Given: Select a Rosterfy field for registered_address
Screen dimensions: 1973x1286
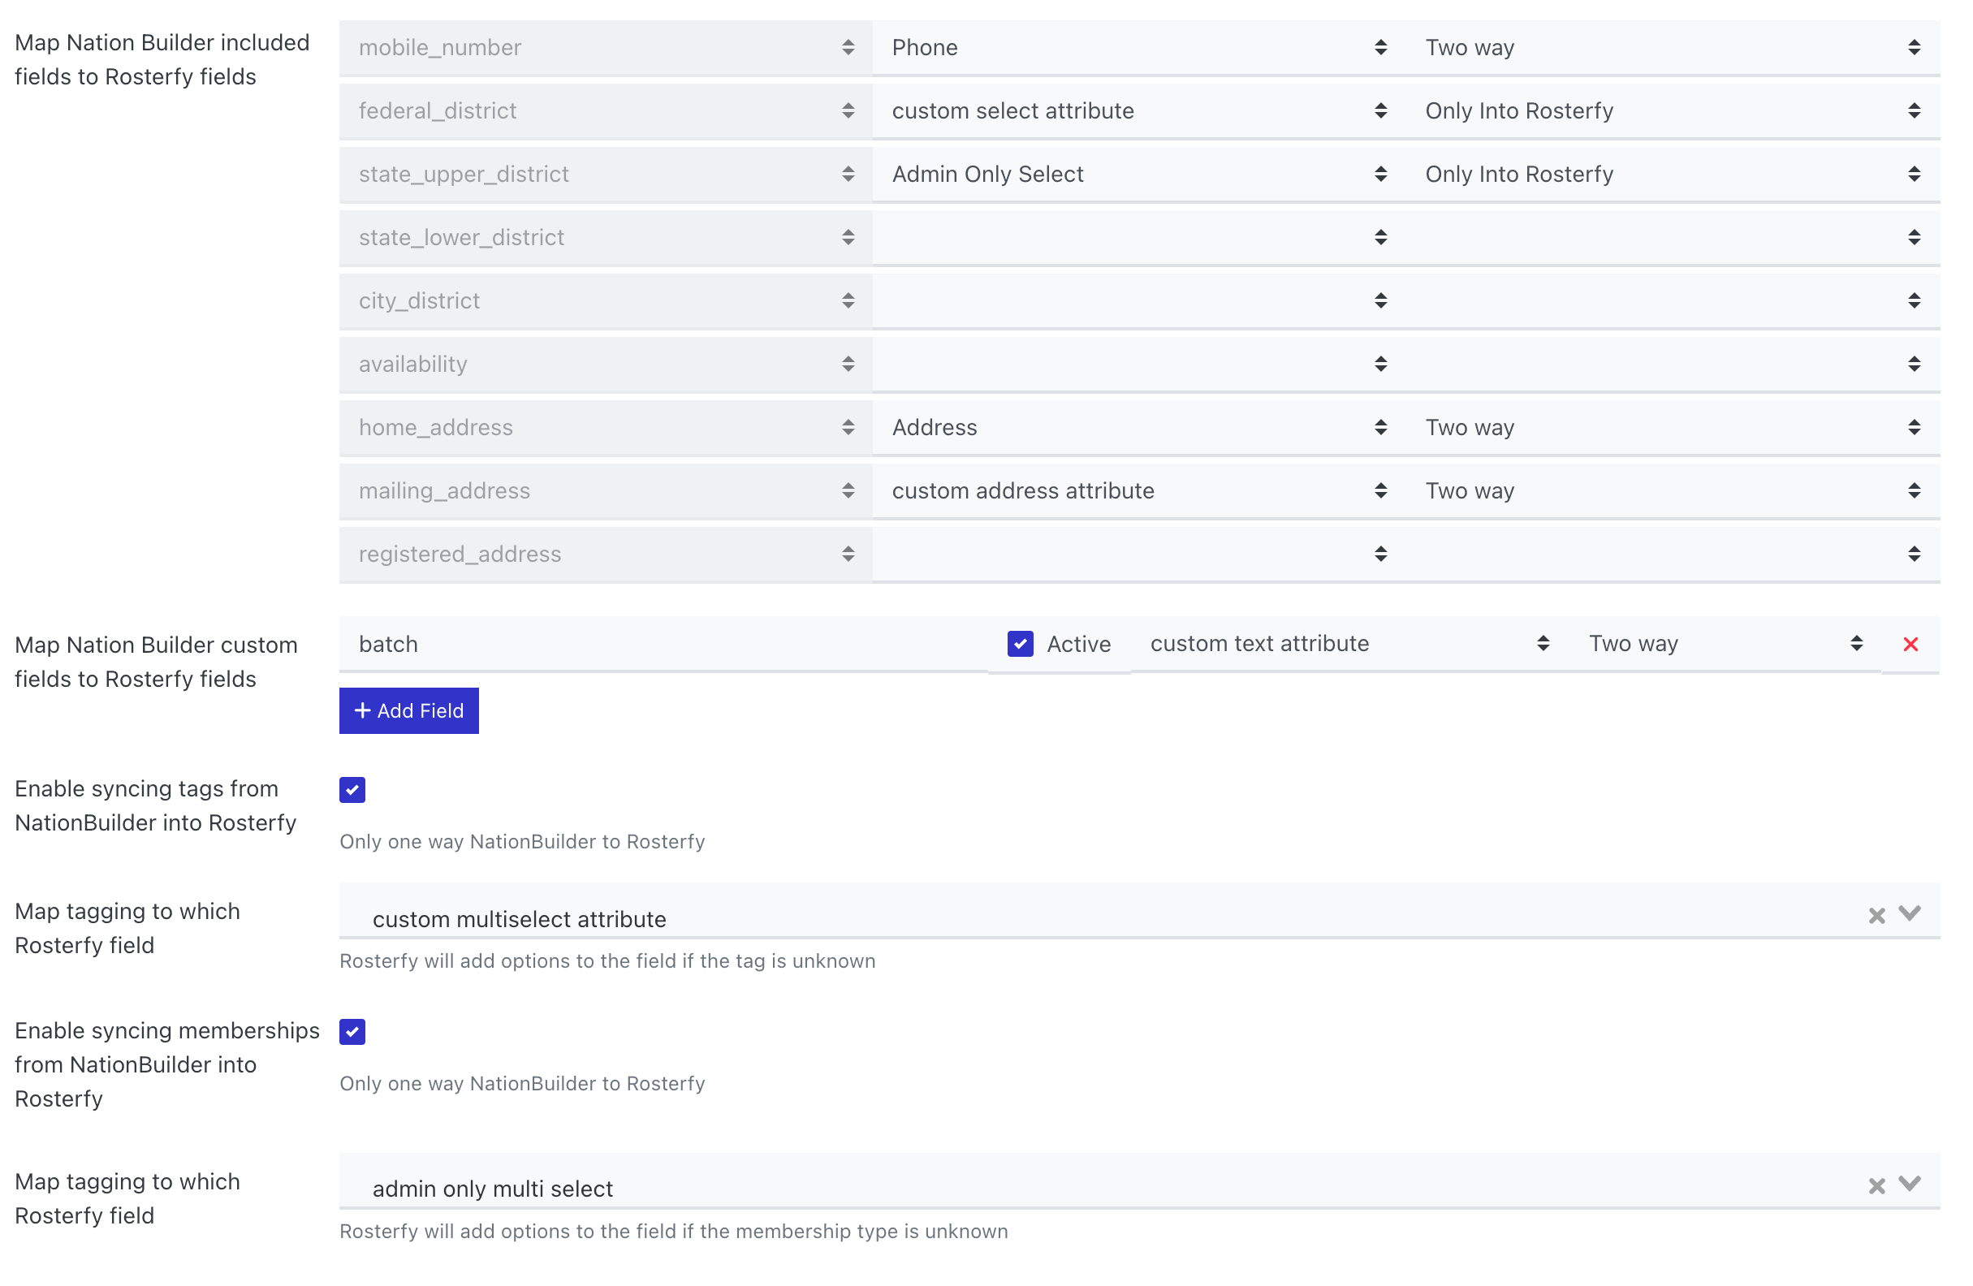Looking at the screenshot, I should pos(1139,554).
